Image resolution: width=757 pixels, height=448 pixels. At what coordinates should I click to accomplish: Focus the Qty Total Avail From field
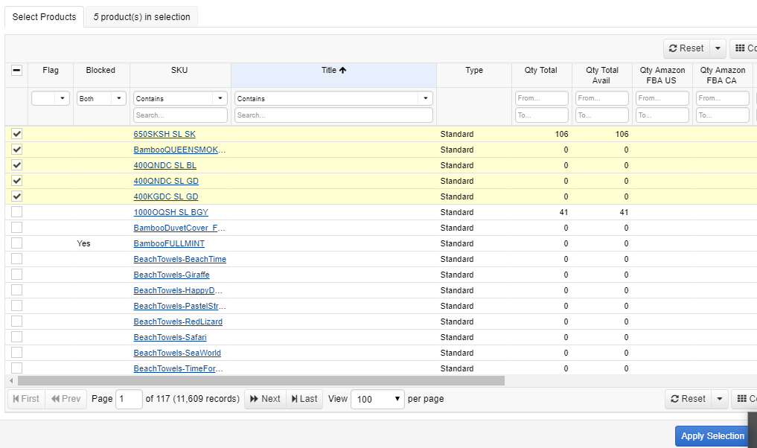point(602,98)
